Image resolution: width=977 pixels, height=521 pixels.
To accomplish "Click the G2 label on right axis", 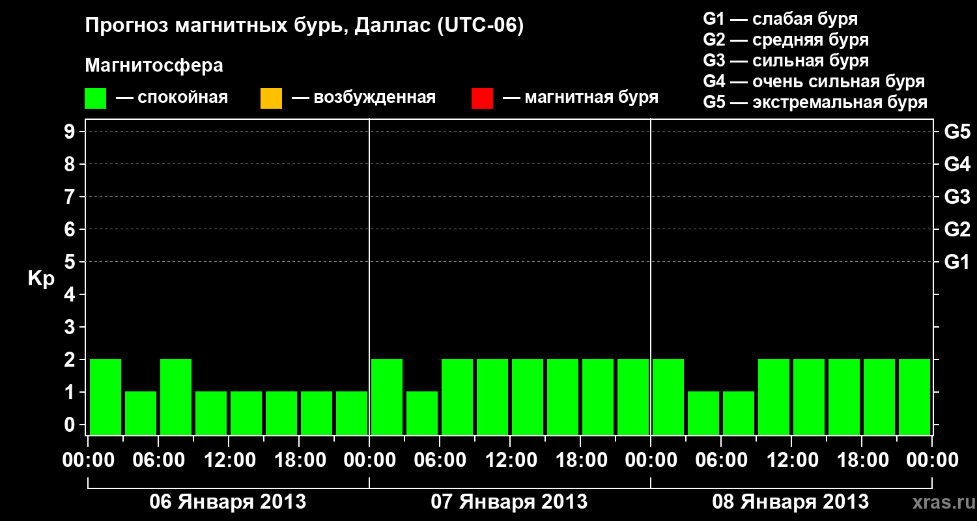I will [957, 229].
